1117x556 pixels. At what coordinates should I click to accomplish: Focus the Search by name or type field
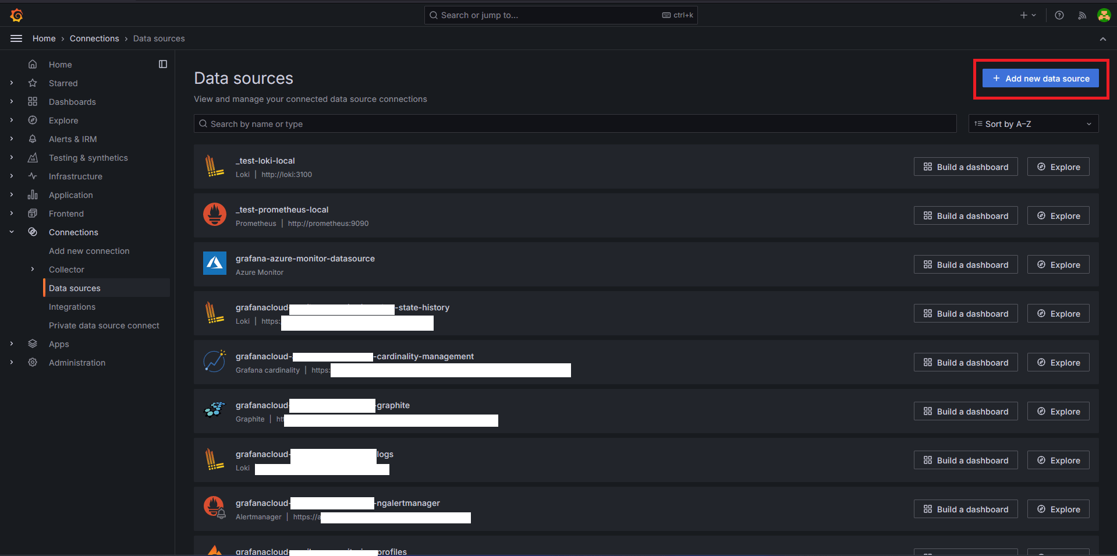575,123
